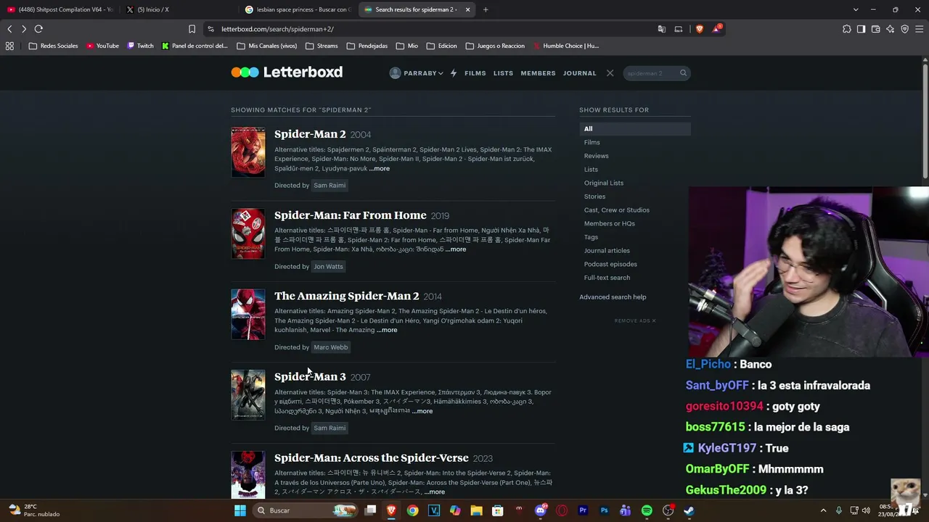Open the Brave VPN shield icon

point(904,29)
